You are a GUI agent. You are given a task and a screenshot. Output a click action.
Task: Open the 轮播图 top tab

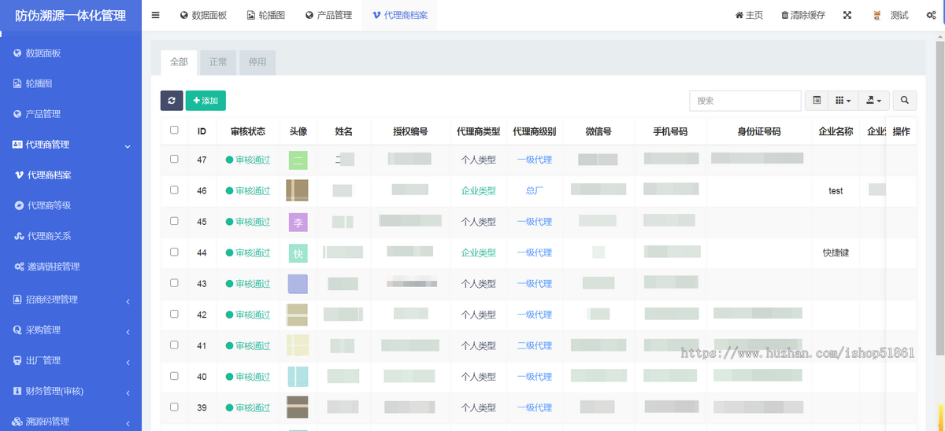[x=266, y=15]
